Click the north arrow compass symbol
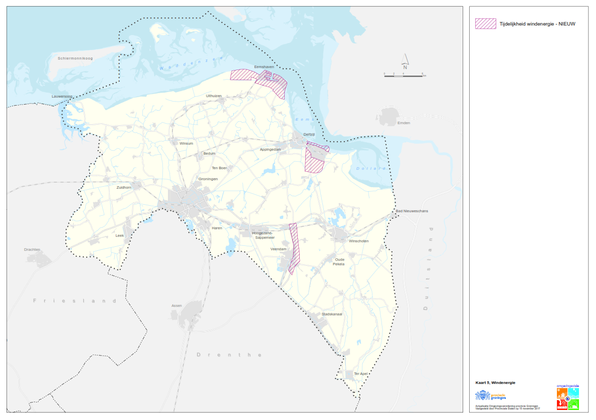Image resolution: width=596 pixels, height=420 pixels. tap(405, 62)
